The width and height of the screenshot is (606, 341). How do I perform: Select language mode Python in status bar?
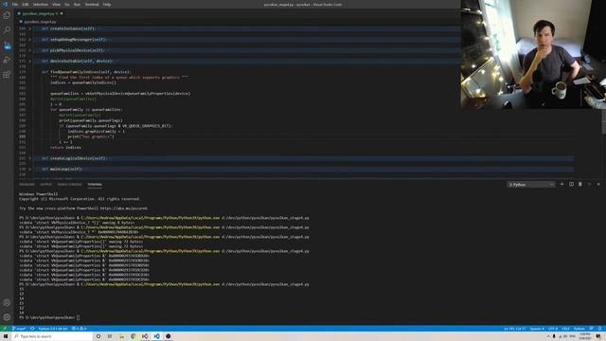(579, 329)
